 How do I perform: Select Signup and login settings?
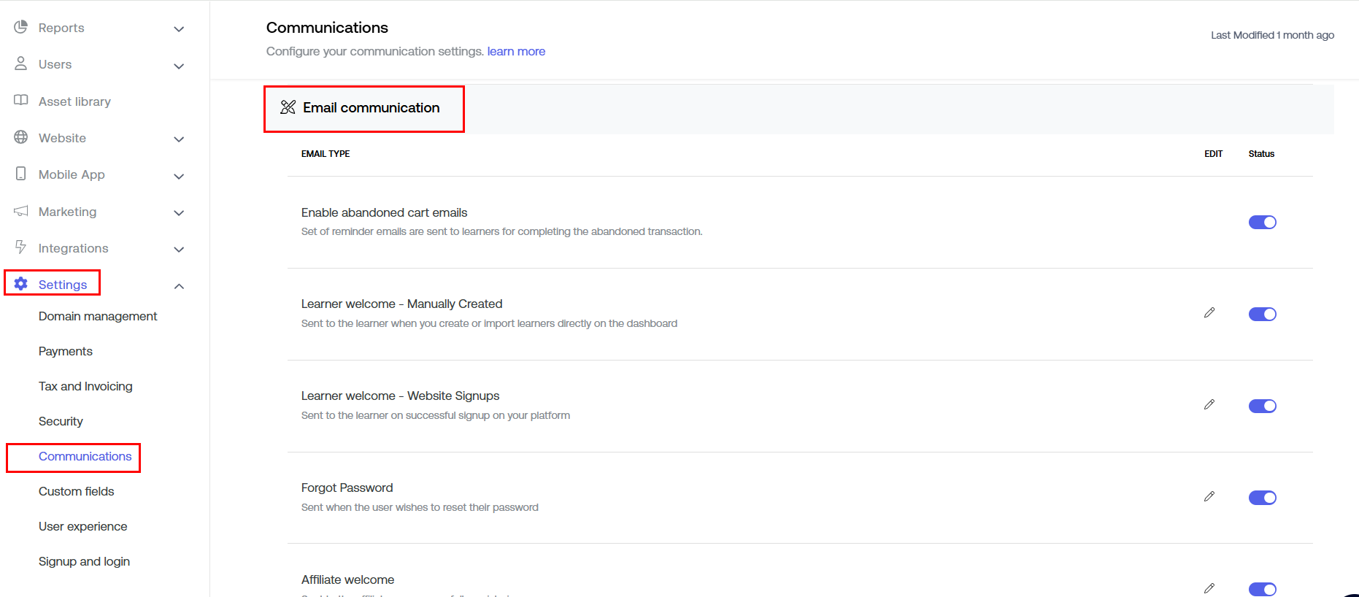click(x=84, y=561)
